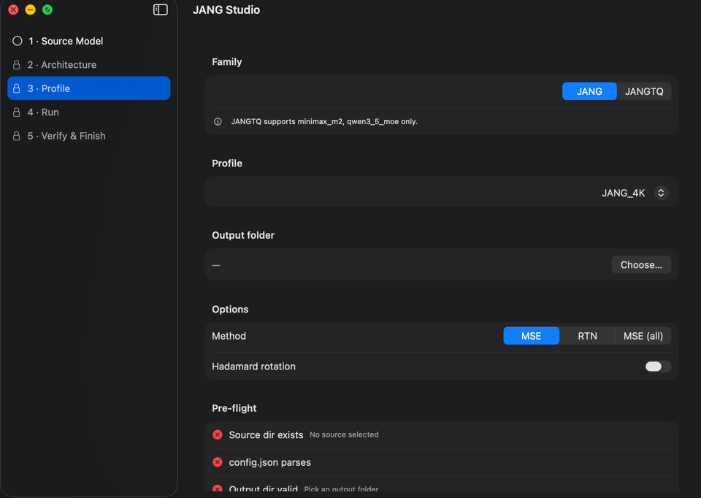701x498 pixels.
Task: Click the 'No source selected' message
Action: click(x=344, y=434)
